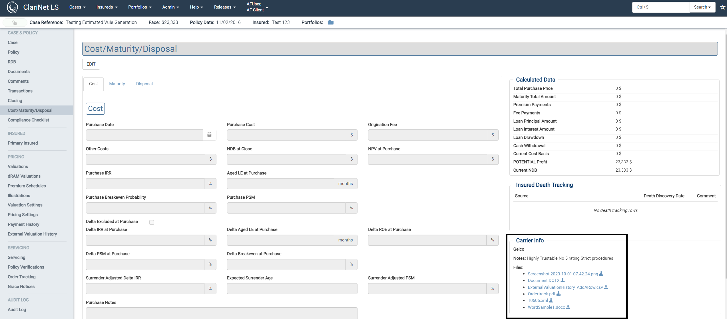Expand the Search dropdown button
The width and height of the screenshot is (727, 319).
click(x=702, y=7)
